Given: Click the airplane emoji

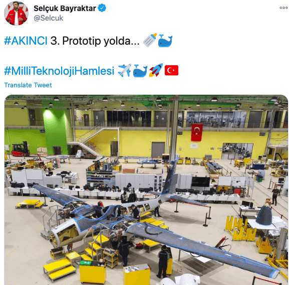Looking at the screenshot, I should (125, 70).
